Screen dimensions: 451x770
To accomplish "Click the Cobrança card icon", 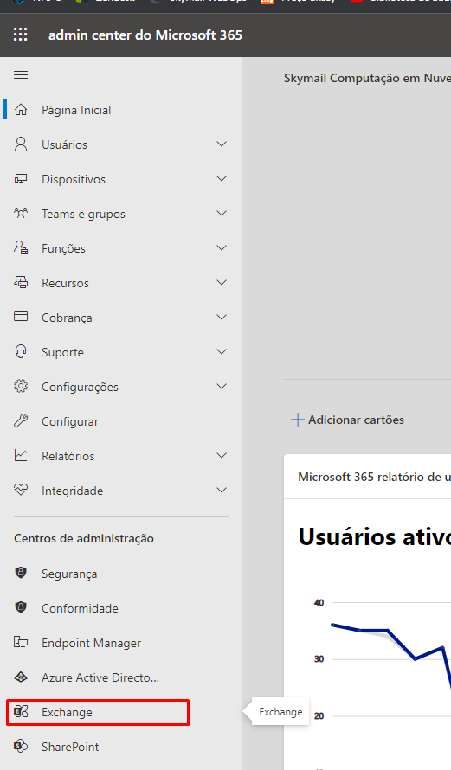I will click(21, 317).
